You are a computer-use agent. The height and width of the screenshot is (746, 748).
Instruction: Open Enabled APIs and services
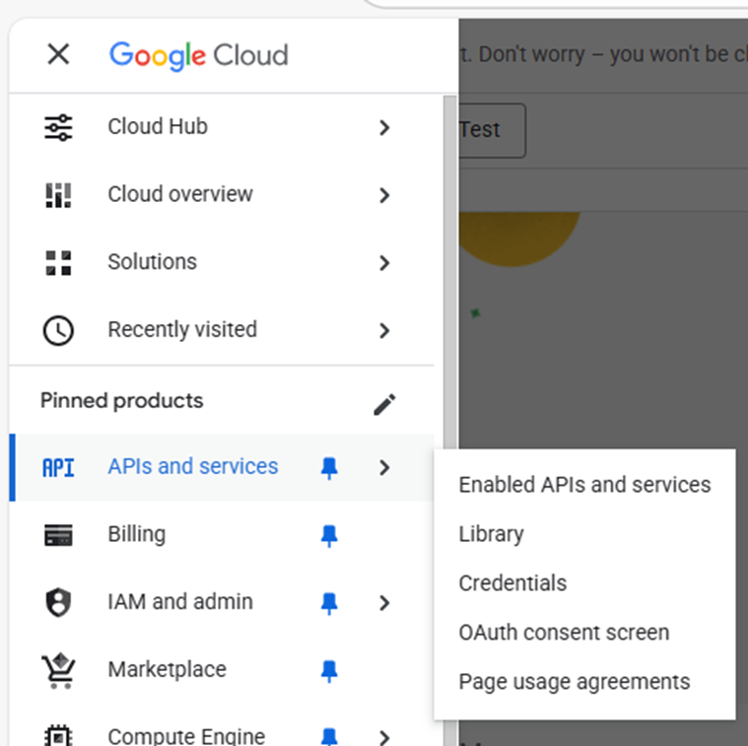pyautogui.click(x=584, y=485)
